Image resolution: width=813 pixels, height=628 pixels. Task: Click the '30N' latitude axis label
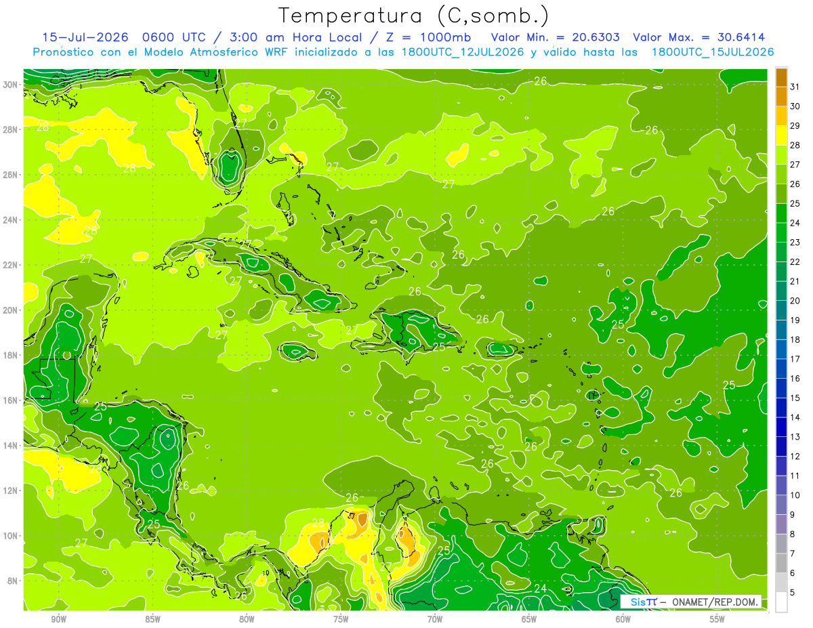[12, 84]
